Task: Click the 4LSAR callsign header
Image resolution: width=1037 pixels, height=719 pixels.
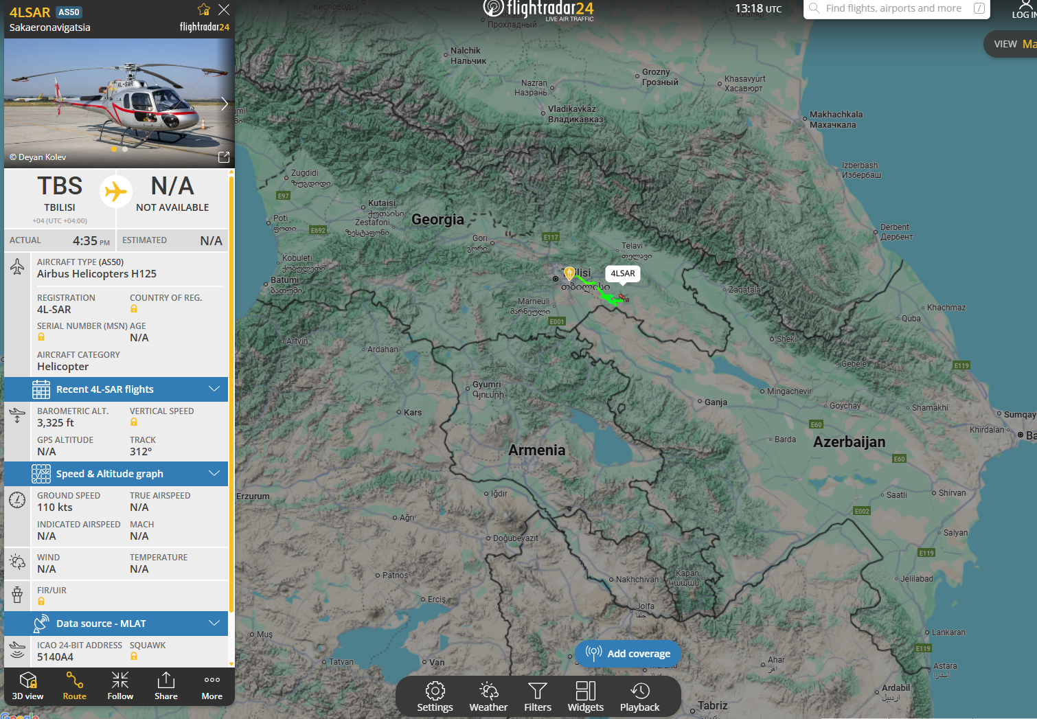Action: tap(30, 12)
